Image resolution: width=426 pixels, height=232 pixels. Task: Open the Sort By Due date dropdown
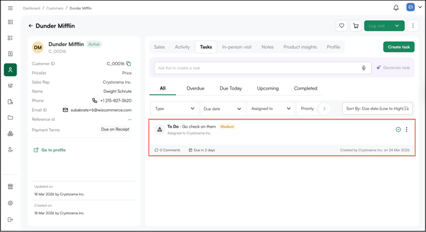pyautogui.click(x=378, y=109)
